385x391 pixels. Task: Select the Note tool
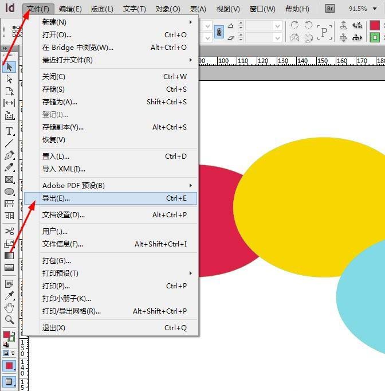pyautogui.click(x=9, y=284)
